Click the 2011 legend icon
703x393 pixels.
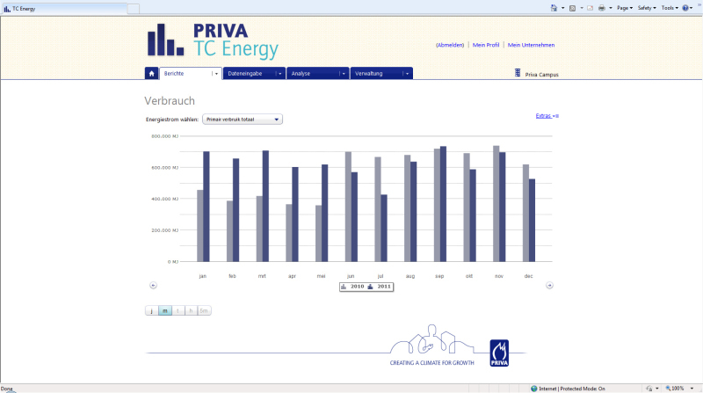pos(370,287)
